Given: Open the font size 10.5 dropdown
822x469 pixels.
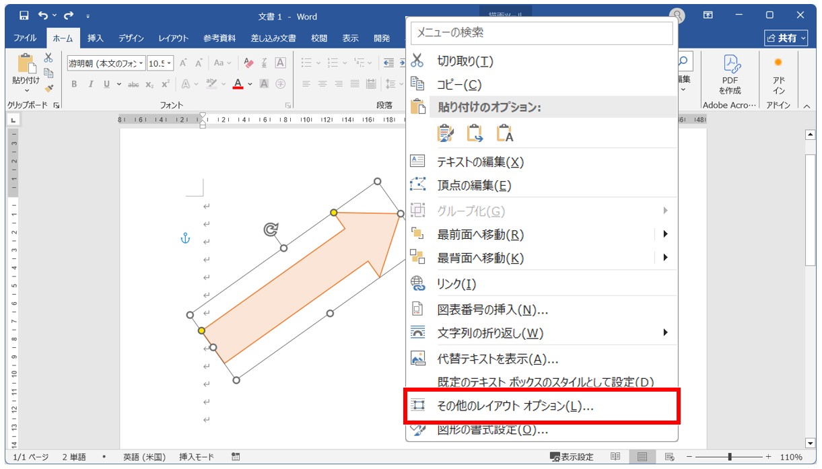Looking at the screenshot, I should (x=169, y=63).
